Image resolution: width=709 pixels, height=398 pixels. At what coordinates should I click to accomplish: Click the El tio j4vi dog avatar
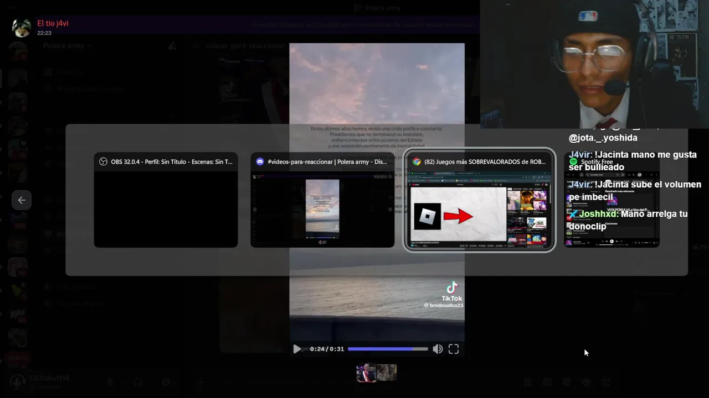22,28
